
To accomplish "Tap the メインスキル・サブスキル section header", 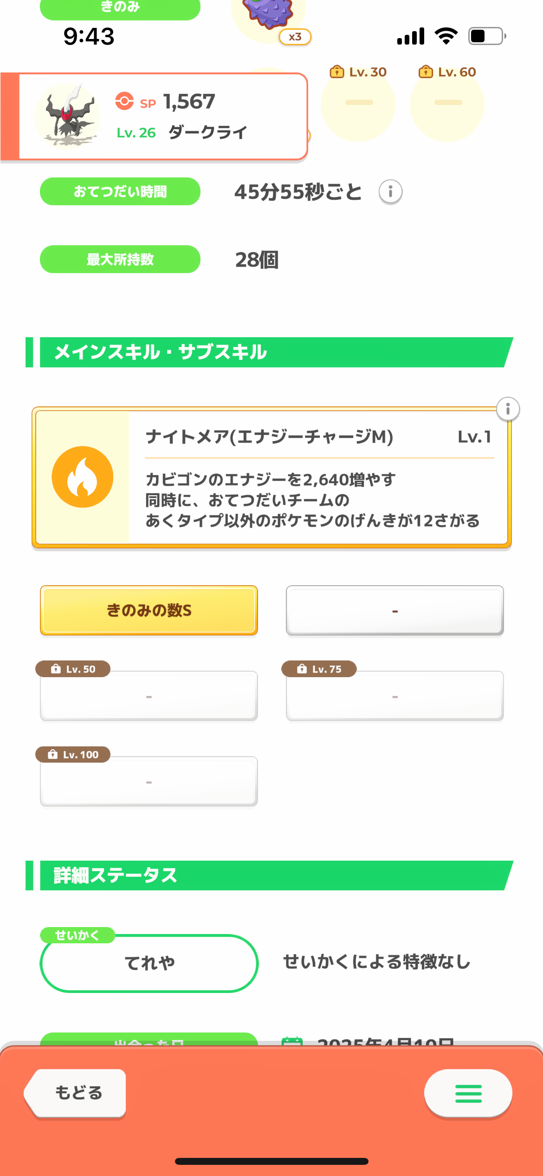I will pyautogui.click(x=270, y=352).
